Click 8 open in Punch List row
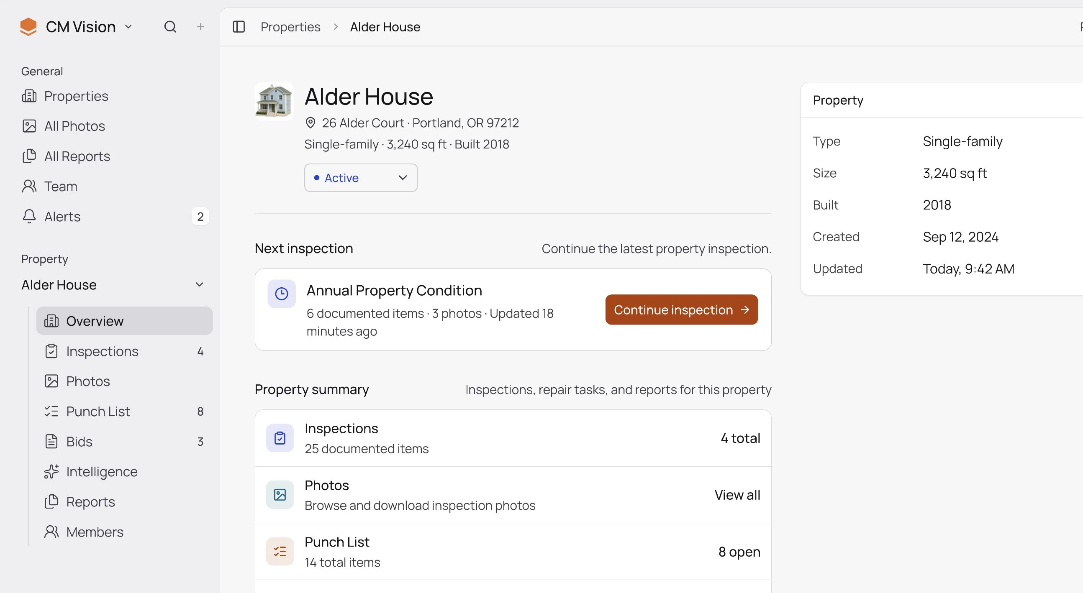Image resolution: width=1083 pixels, height=593 pixels. pyautogui.click(x=739, y=552)
